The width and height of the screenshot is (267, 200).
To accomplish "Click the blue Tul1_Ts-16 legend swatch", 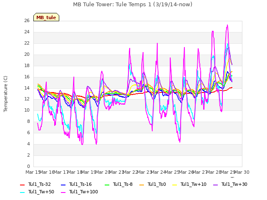I will (63, 185).
